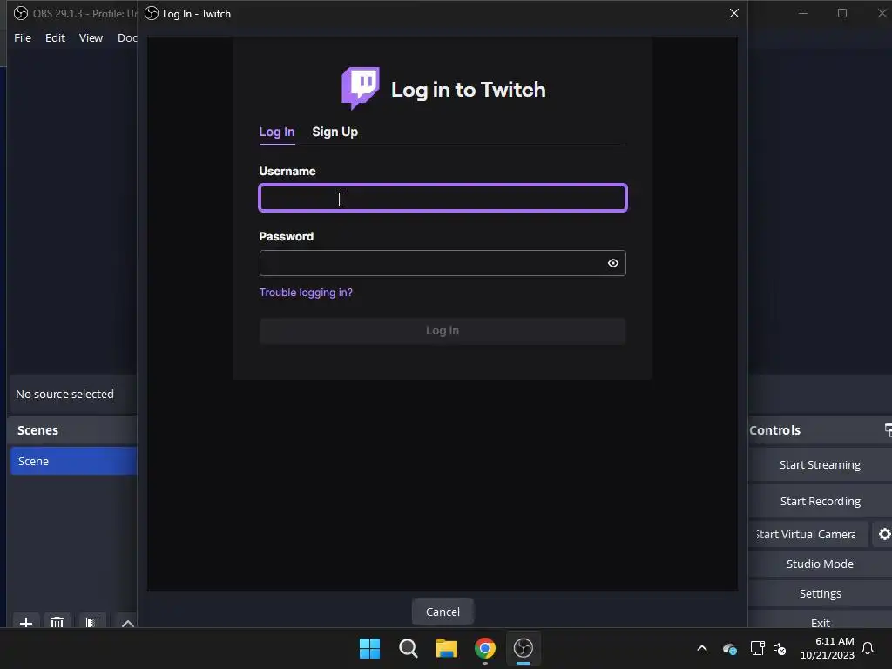This screenshot has height=669, width=892.
Task: Close the Log In - Twitch dialog
Action: point(733,13)
